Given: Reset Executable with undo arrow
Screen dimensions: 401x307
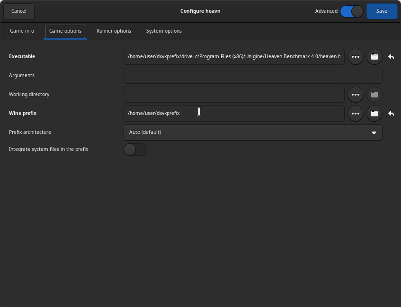Looking at the screenshot, I should click(391, 57).
